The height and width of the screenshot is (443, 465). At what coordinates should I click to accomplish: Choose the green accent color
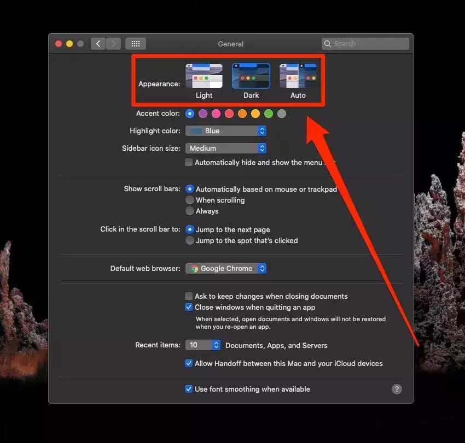pyautogui.click(x=269, y=114)
